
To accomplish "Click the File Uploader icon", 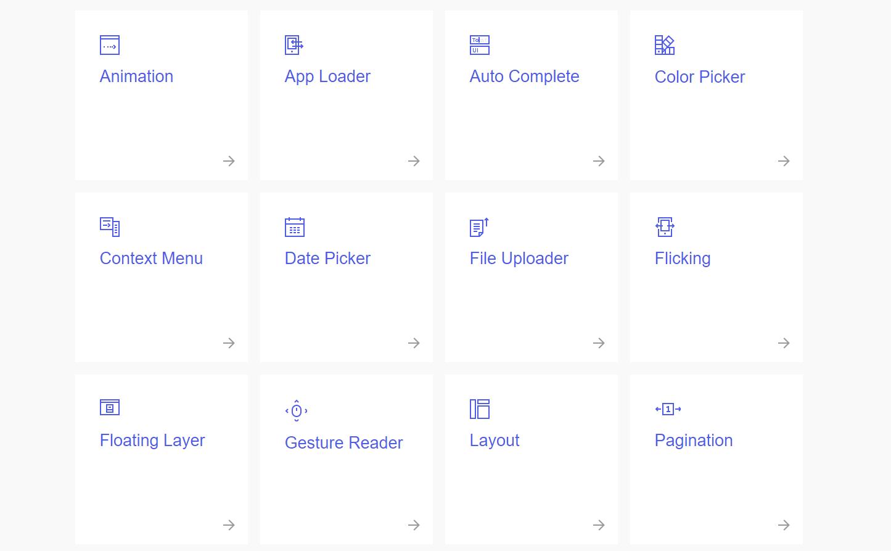I will tap(479, 227).
